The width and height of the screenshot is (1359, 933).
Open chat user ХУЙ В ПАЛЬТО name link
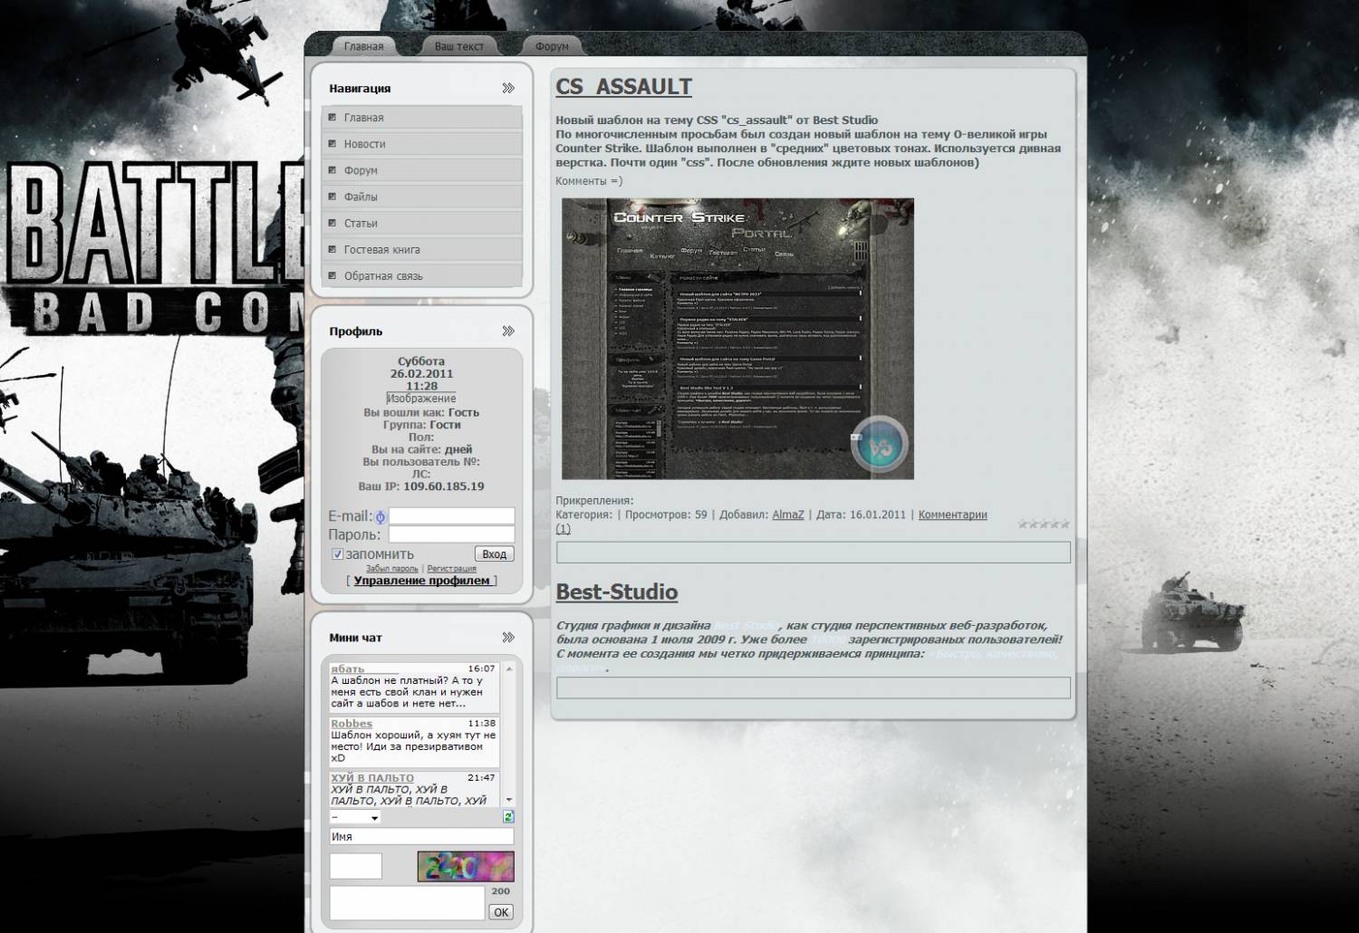pyautogui.click(x=372, y=777)
